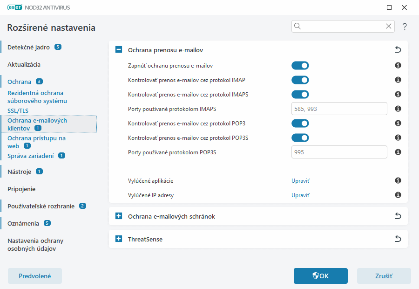The height and width of the screenshot is (289, 419).
Task: Toggle Zapnúť ochranu prenosu e-mailov switch
Action: [300, 66]
